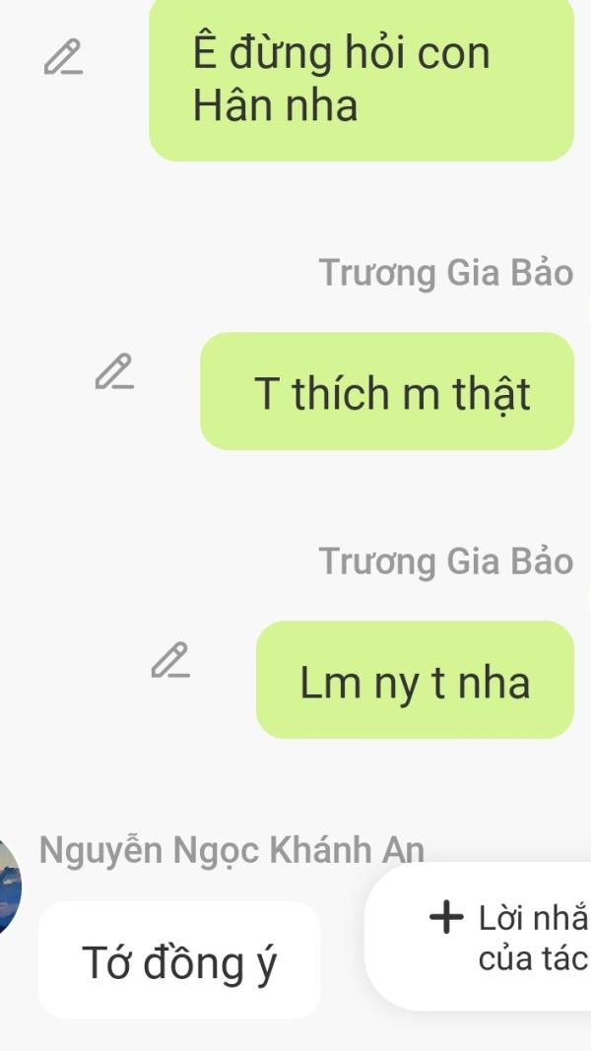The height and width of the screenshot is (1051, 591).
Task: Open Trương Gia Bảo name above "T thích m thật"
Action: (446, 273)
